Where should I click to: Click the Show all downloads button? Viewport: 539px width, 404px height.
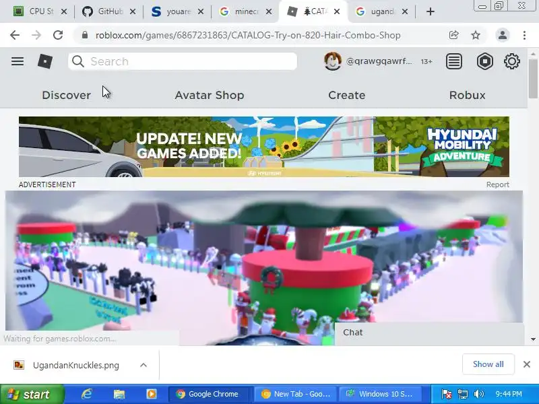pyautogui.click(x=488, y=364)
